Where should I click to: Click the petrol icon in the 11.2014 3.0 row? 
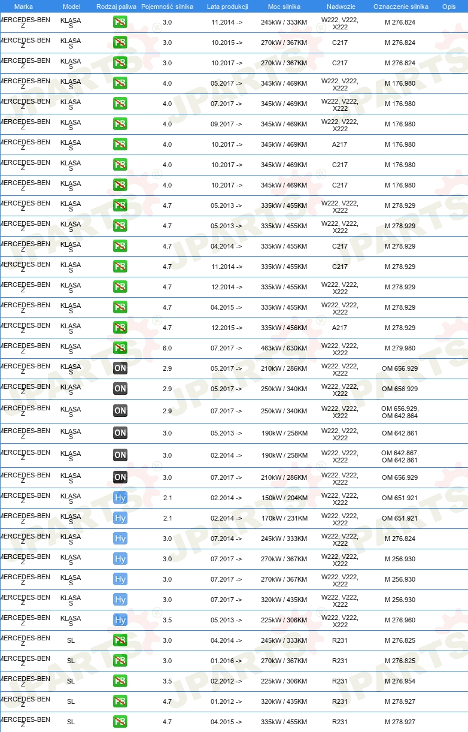(x=120, y=22)
